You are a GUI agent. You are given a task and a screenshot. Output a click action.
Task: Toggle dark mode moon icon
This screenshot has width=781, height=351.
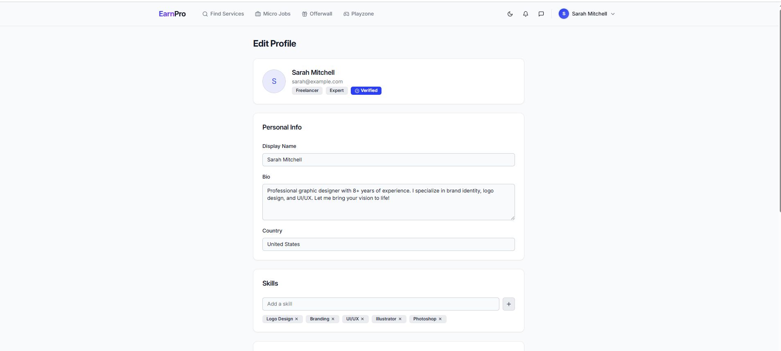pyautogui.click(x=510, y=14)
